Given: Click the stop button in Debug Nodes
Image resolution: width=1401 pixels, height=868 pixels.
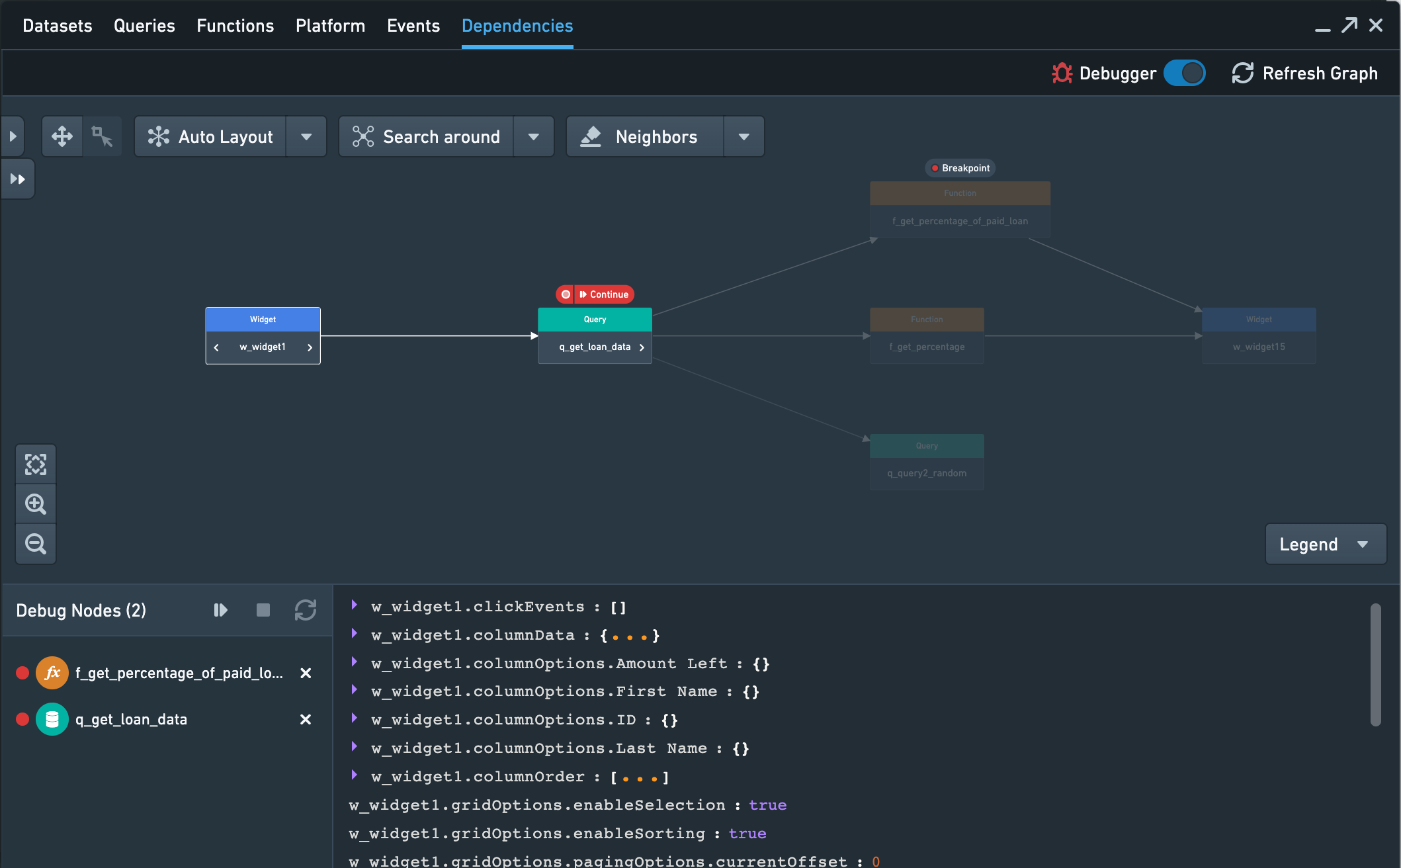Looking at the screenshot, I should 263,610.
